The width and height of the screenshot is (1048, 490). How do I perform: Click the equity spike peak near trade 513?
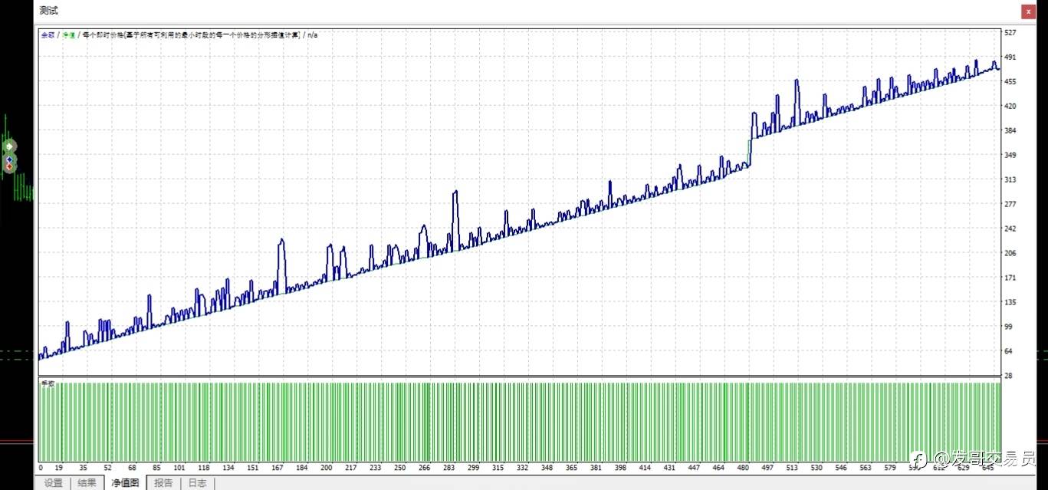tap(797, 81)
